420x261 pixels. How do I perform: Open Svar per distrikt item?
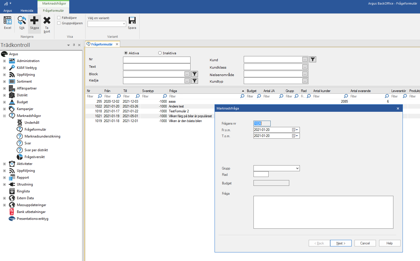click(x=36, y=150)
